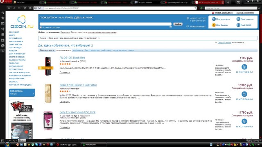Click Сравнить under Nokia 6700 Classic
Viewport: 262px width, 147px height.
point(65,102)
